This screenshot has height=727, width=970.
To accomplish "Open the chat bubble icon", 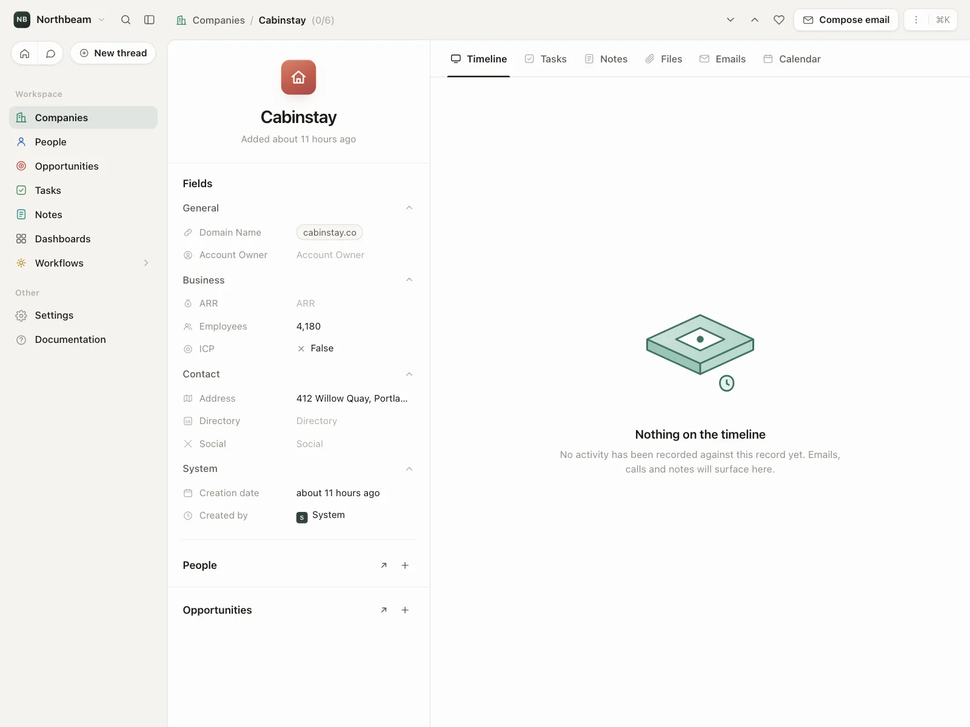I will pyautogui.click(x=50, y=53).
